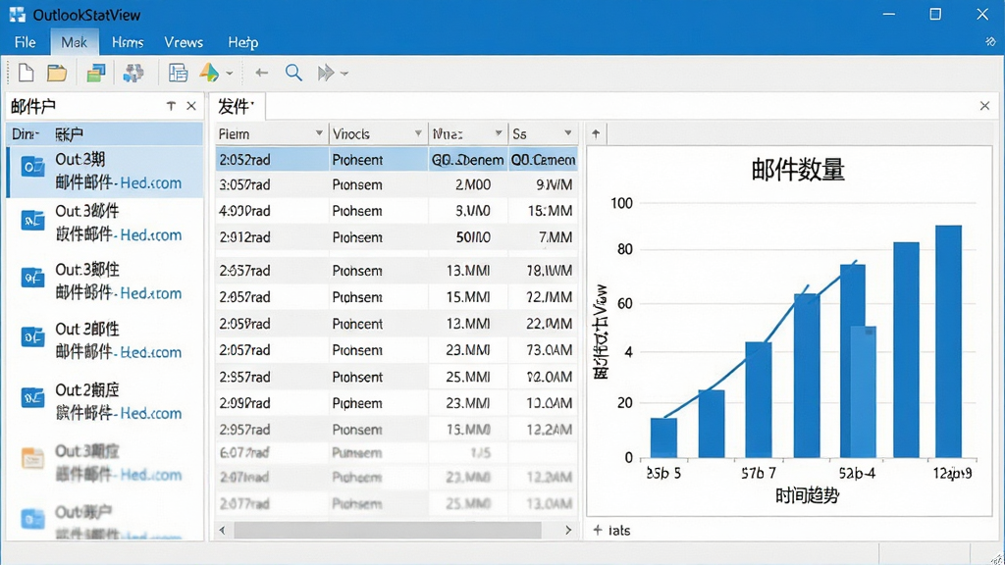Viewport: 1005px width, 565px height.
Task: Select the 3:052rad table row
Action: point(397,185)
